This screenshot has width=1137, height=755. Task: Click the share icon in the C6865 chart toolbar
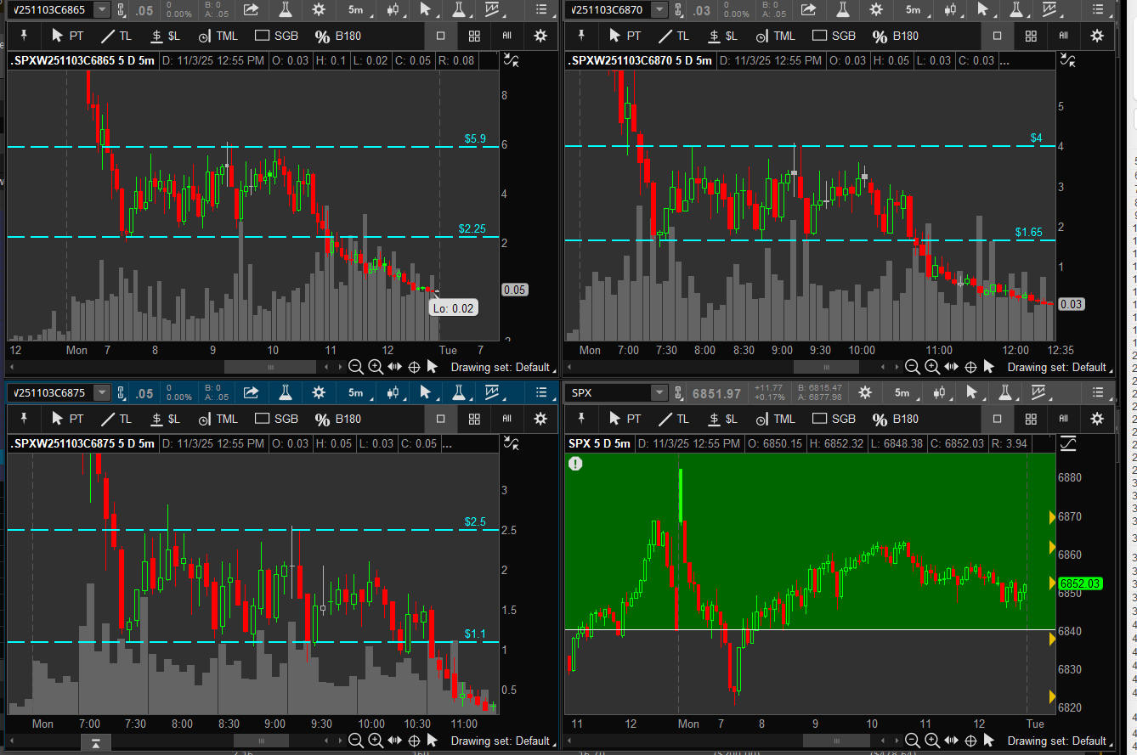[251, 10]
